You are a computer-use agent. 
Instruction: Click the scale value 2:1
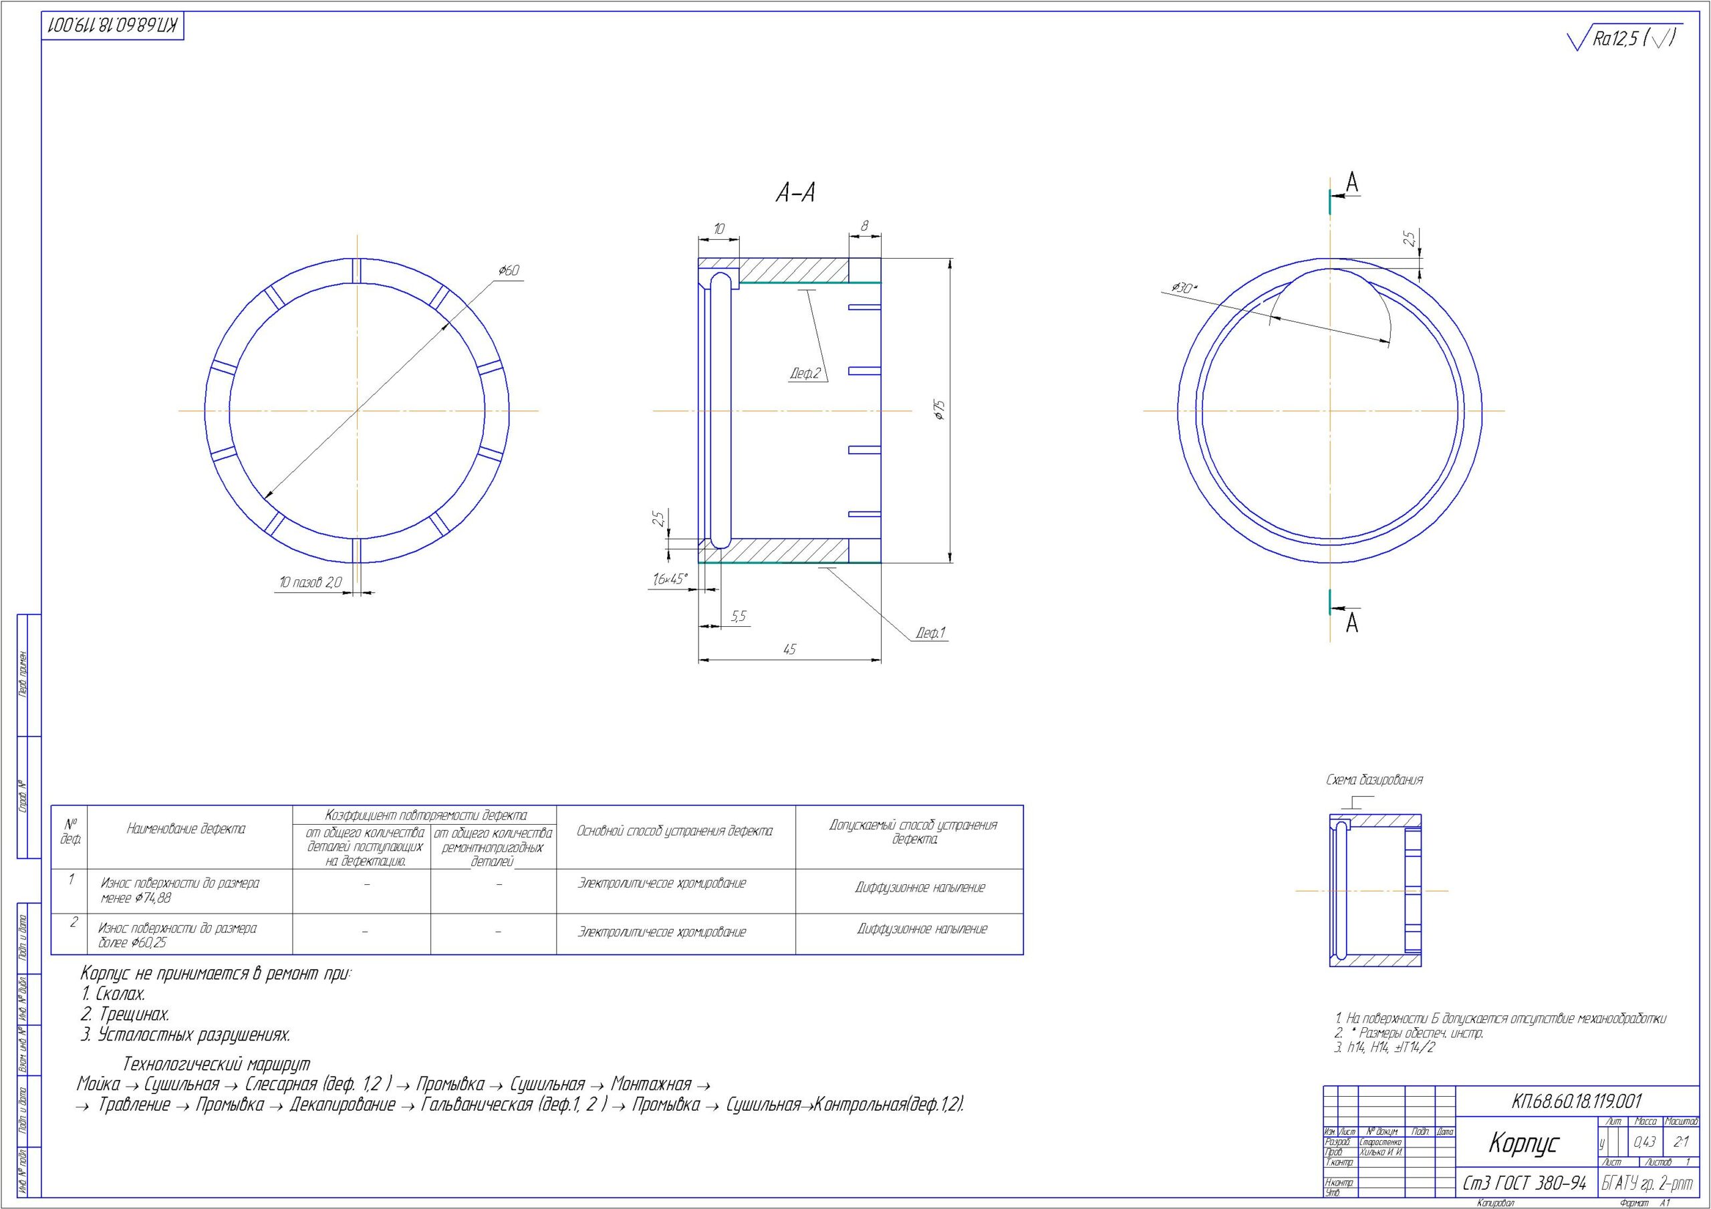tap(1681, 1142)
